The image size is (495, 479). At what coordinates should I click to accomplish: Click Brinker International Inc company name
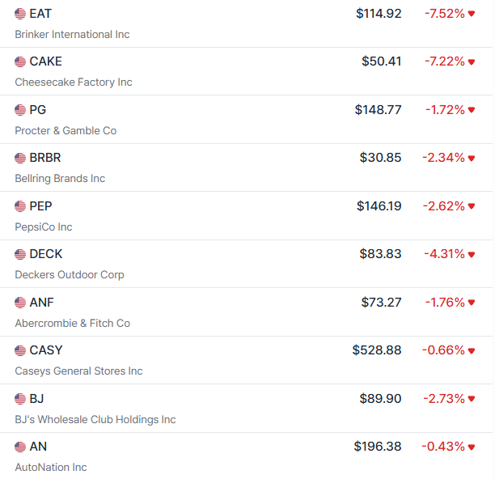click(72, 35)
